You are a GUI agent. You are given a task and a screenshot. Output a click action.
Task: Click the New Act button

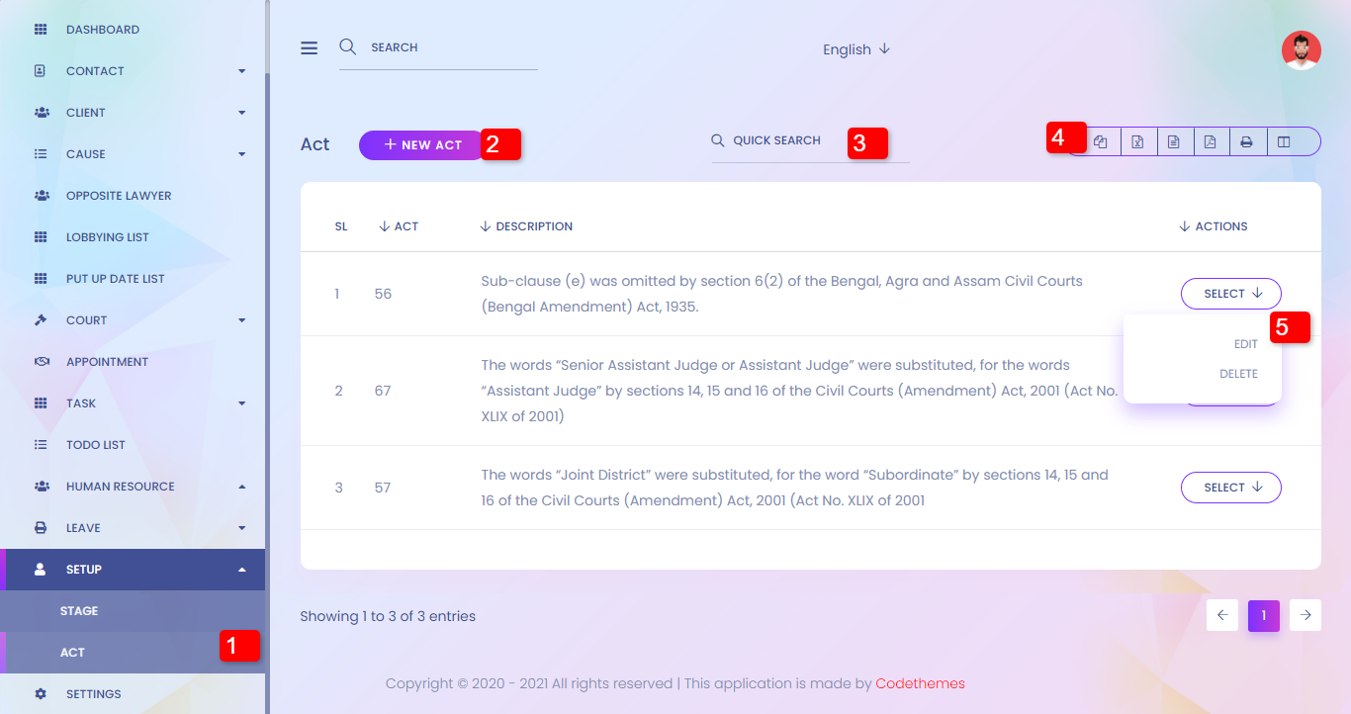click(421, 145)
